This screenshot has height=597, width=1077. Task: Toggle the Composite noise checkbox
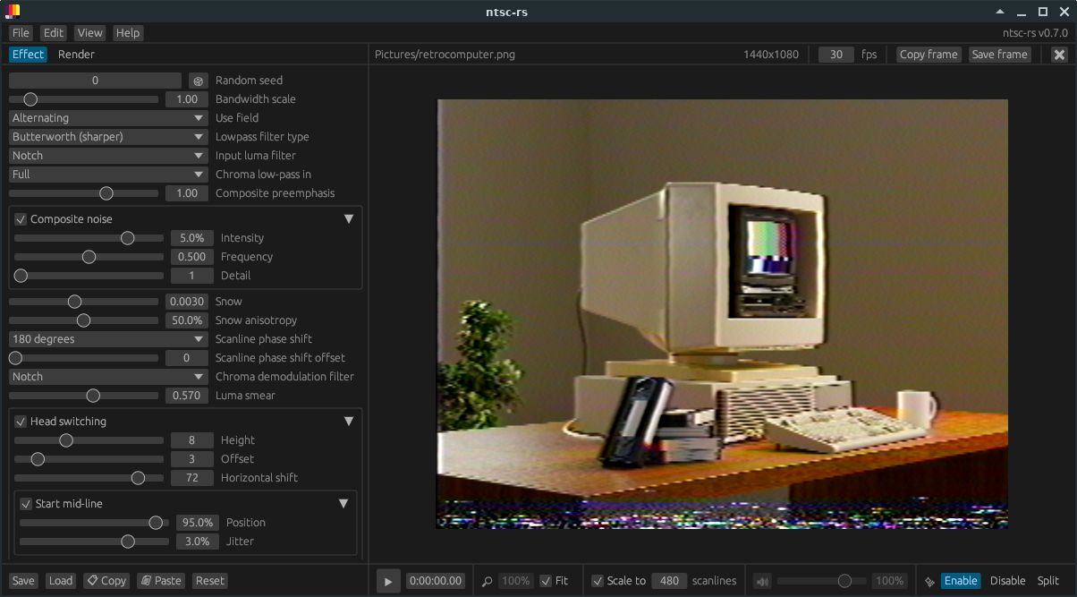pos(20,218)
